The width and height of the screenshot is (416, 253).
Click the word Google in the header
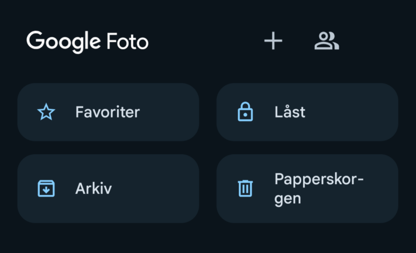[63, 42]
